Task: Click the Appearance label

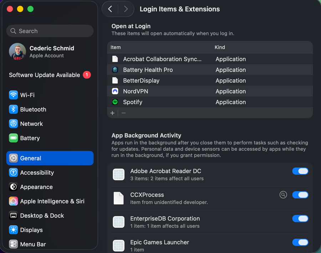Action: pyautogui.click(x=36, y=187)
